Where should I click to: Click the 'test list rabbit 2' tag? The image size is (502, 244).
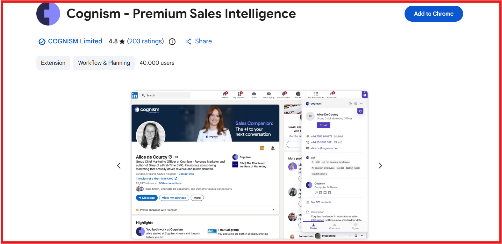click(319, 174)
